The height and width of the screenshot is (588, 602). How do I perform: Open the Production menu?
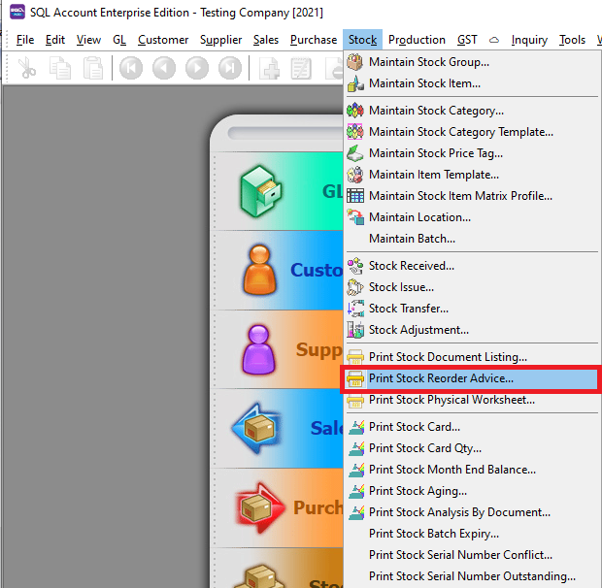[417, 40]
